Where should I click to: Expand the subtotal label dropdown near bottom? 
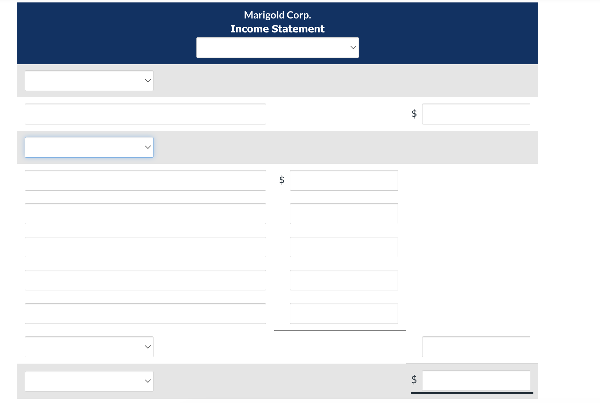pos(89,347)
